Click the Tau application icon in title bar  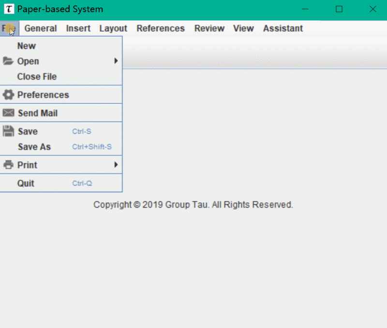pyautogui.click(x=9, y=9)
